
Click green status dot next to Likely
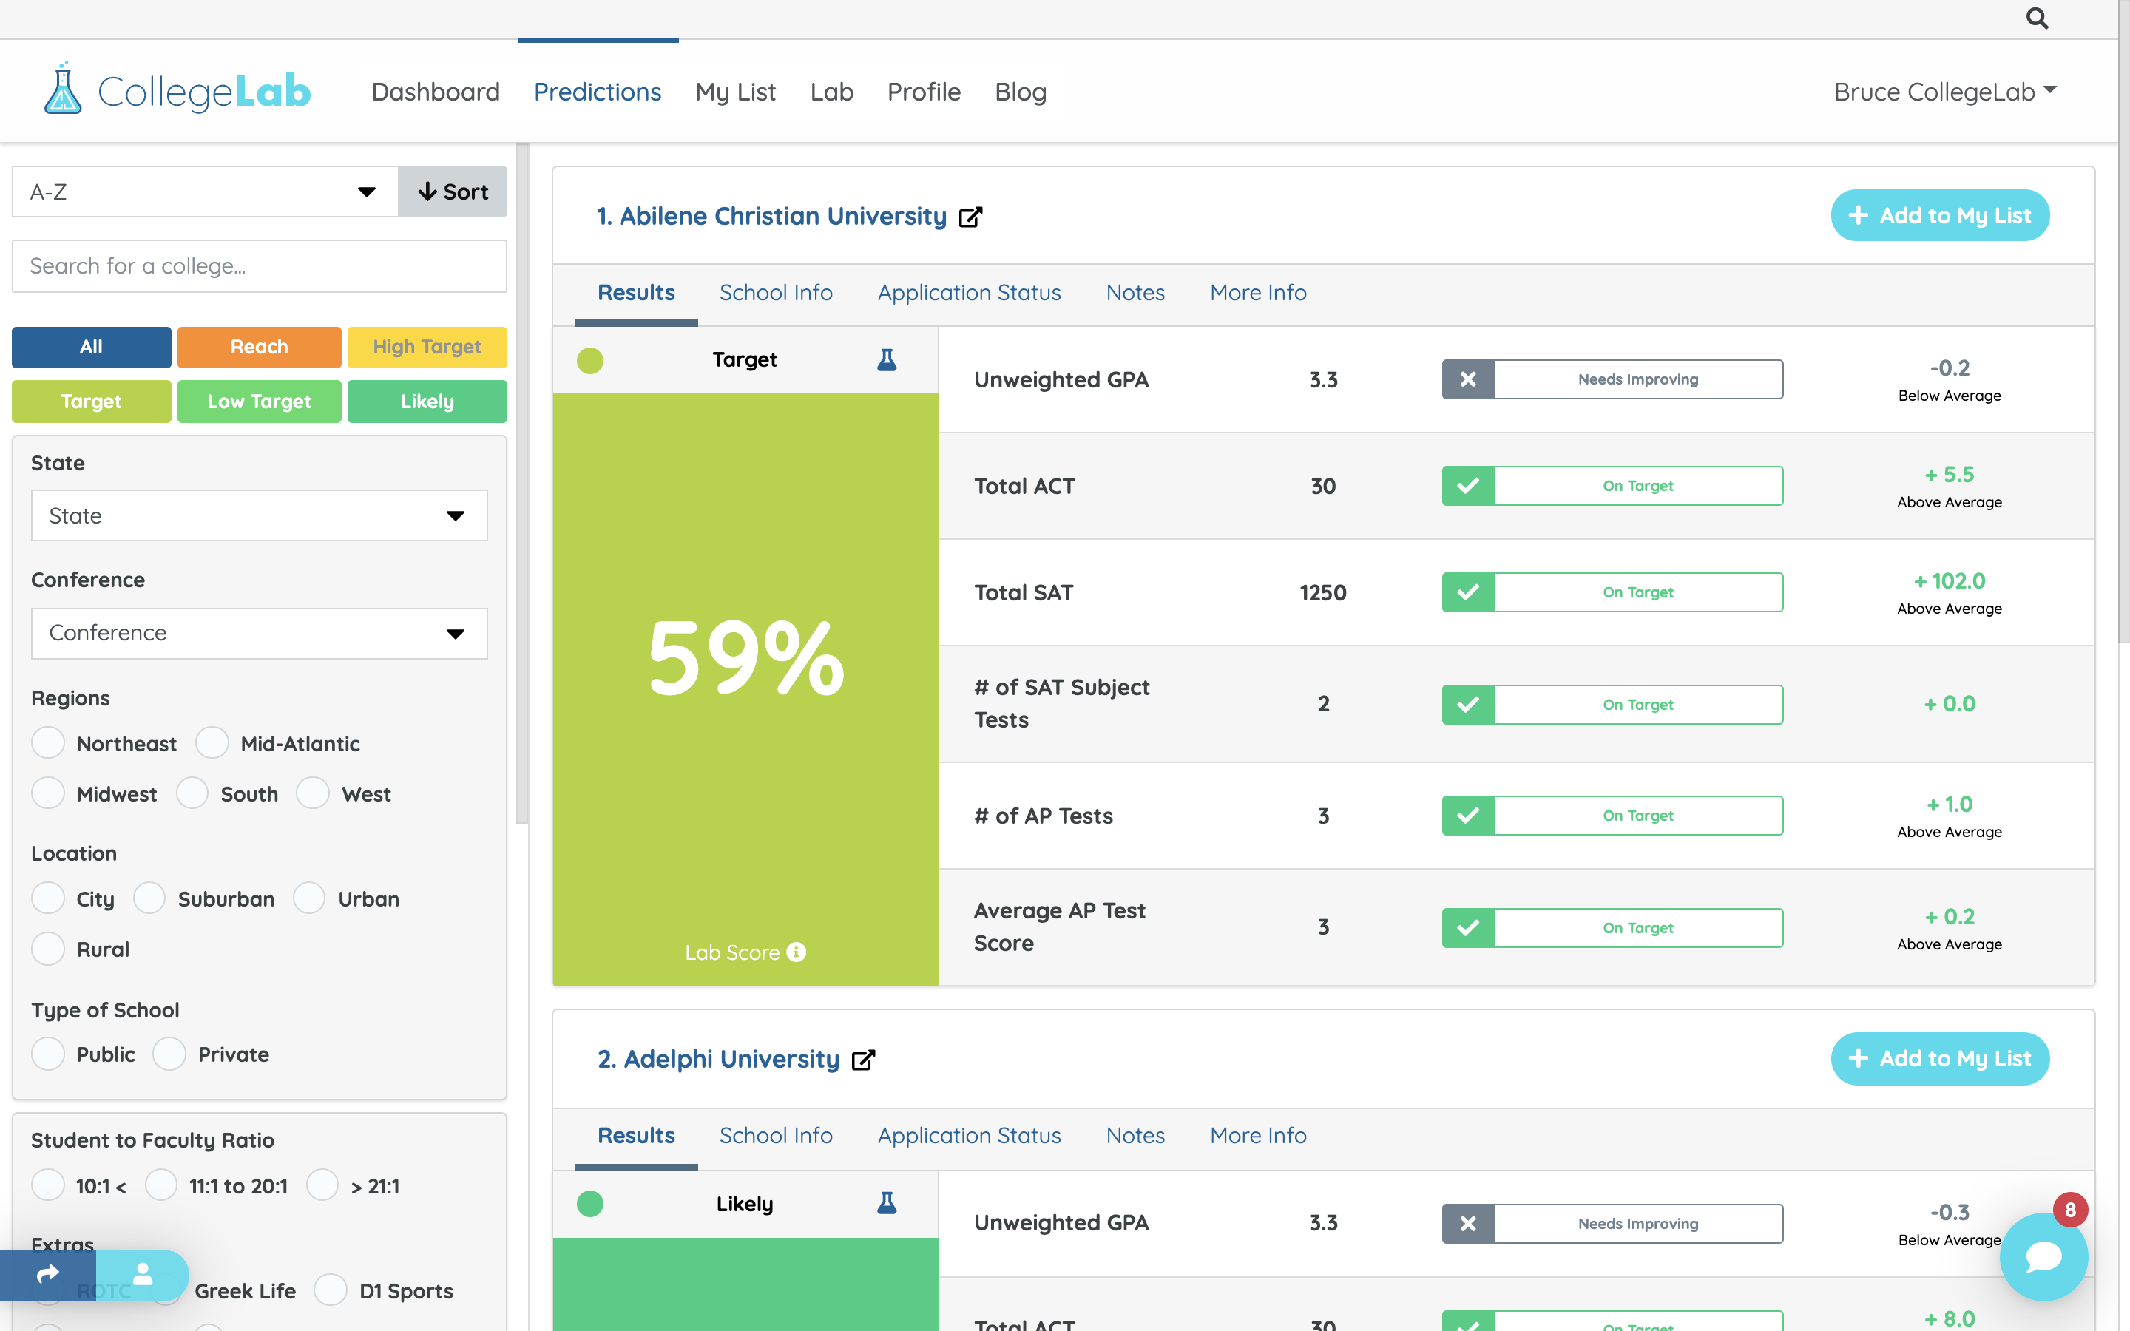tap(589, 1203)
